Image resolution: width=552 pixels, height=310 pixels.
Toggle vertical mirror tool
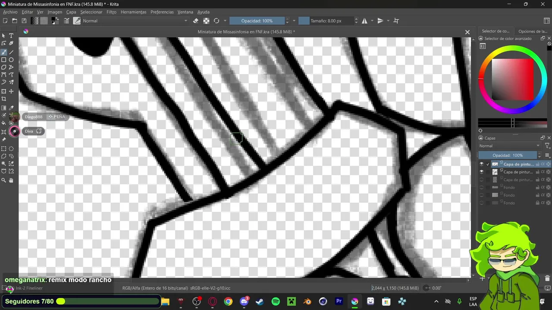tap(380, 21)
